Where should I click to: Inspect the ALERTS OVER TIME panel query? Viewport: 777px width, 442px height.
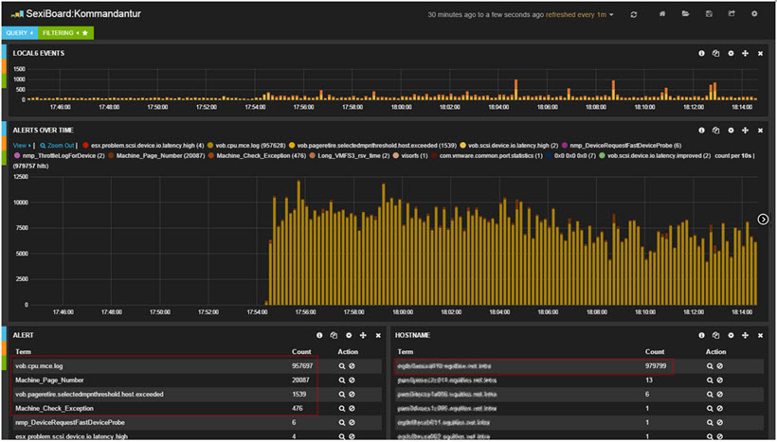[x=716, y=131]
